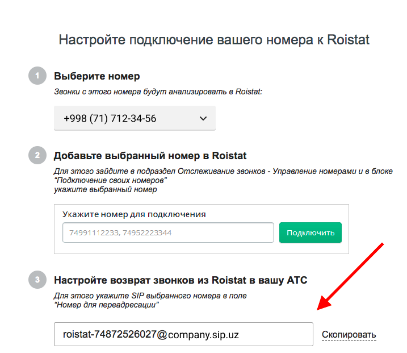Click the step 1 number circle

[x=37, y=76]
